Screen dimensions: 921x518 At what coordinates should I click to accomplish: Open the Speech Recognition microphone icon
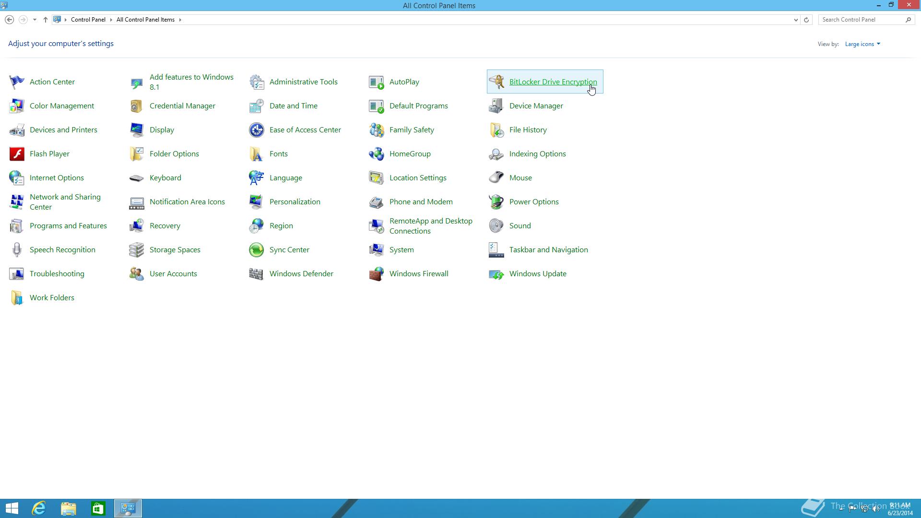pos(17,250)
